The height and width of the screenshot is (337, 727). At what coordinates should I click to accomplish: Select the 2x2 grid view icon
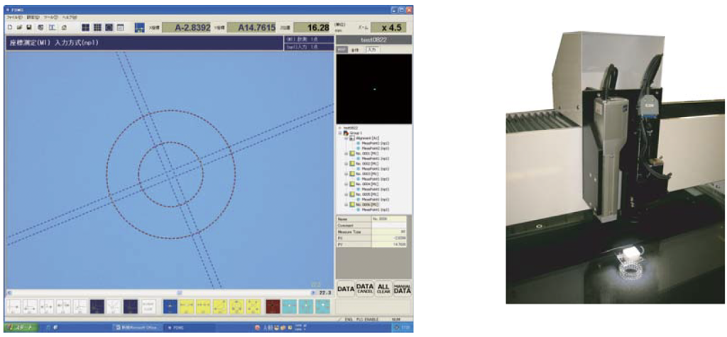[86, 28]
